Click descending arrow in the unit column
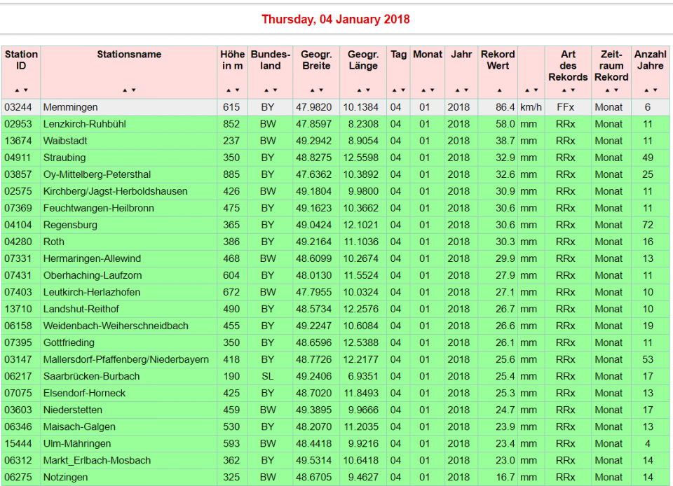This screenshot has width=673, height=486. [536, 90]
